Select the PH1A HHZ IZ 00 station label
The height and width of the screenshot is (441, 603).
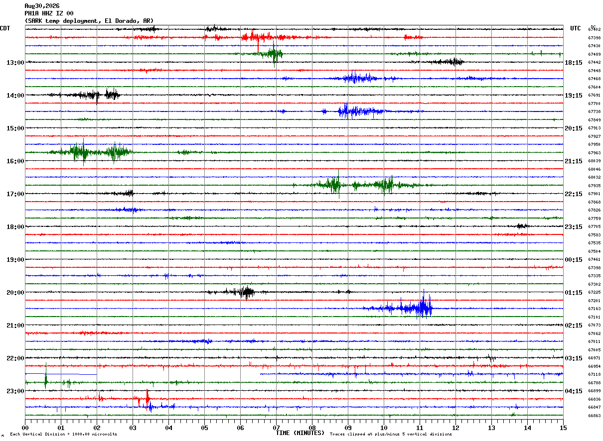pos(49,13)
